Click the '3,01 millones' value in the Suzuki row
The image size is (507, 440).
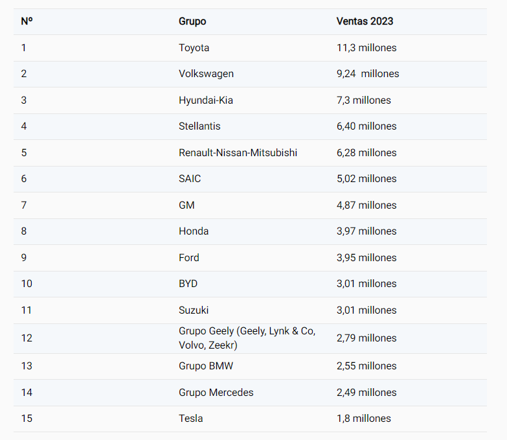tap(366, 310)
